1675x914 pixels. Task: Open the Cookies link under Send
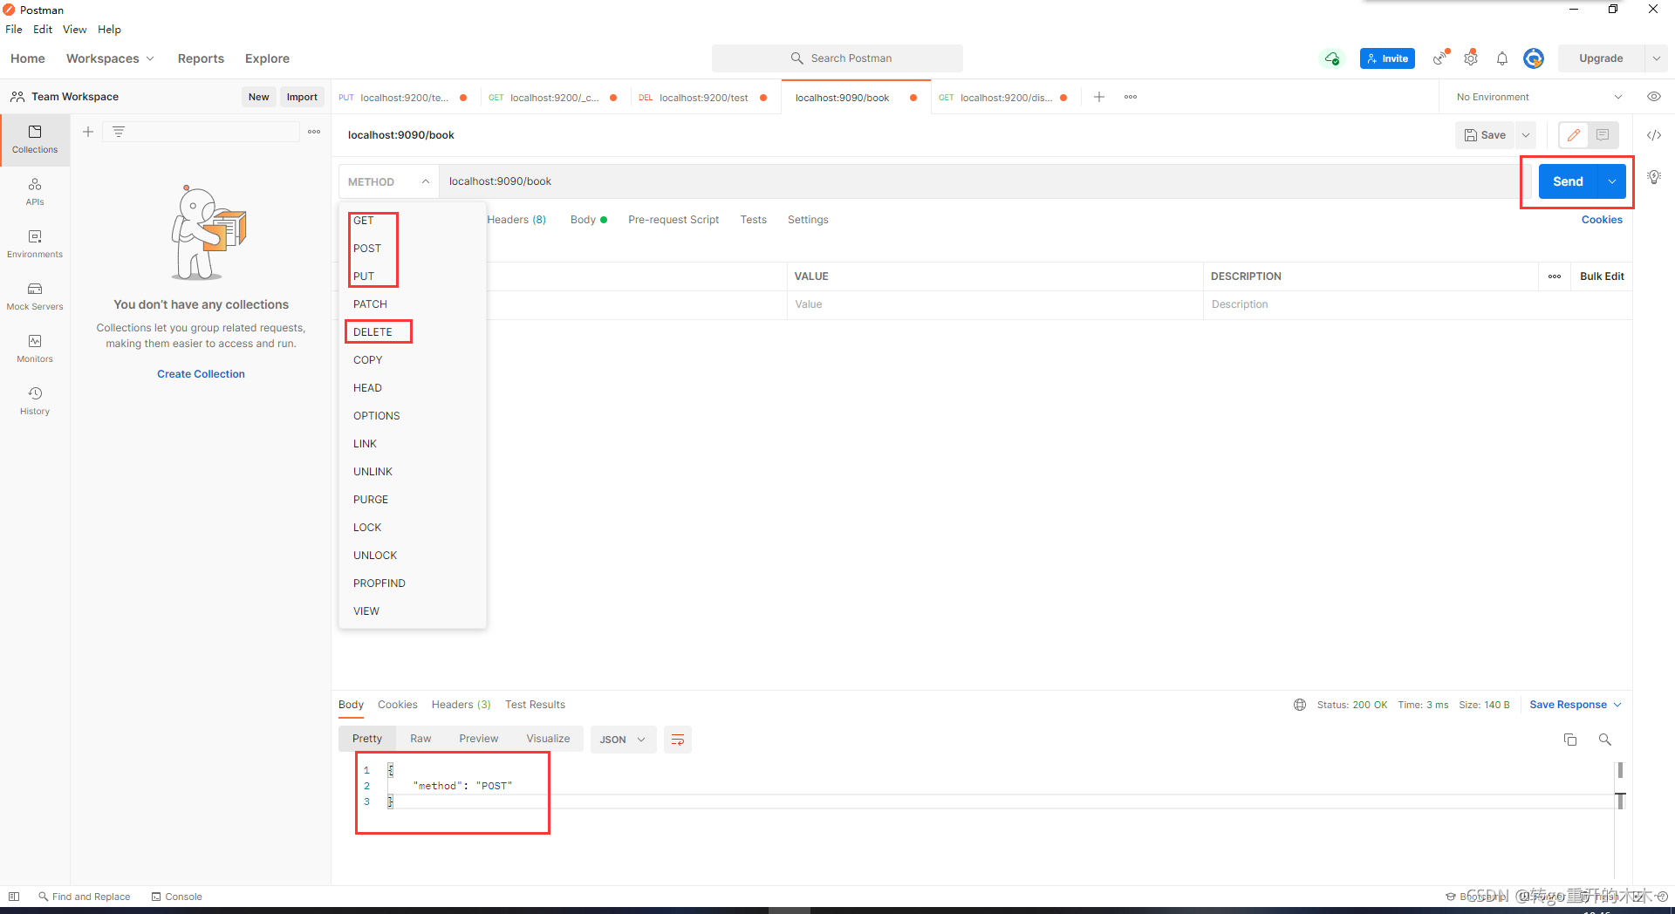(x=1602, y=220)
